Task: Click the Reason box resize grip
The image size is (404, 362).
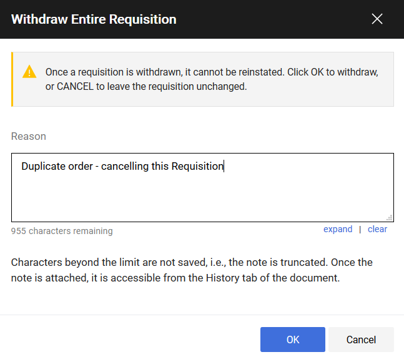Action: 390,218
